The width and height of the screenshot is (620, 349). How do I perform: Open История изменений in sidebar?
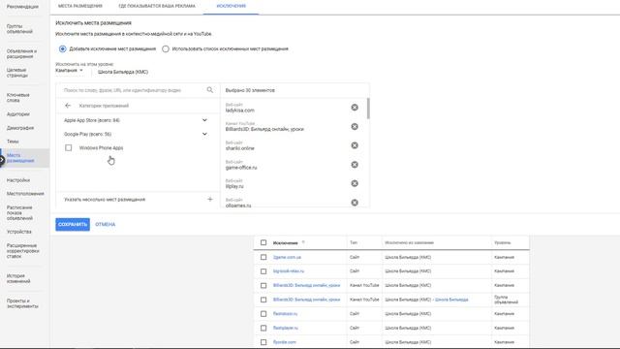pyautogui.click(x=18, y=278)
